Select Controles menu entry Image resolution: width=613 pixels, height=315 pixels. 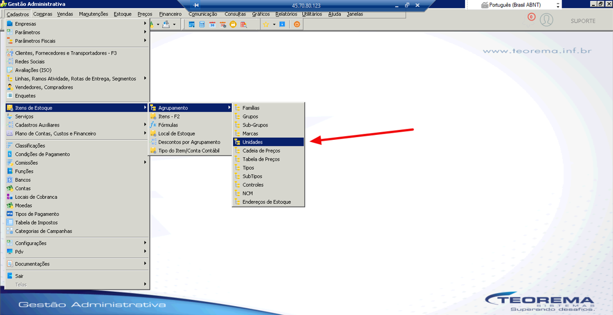coord(268,184)
